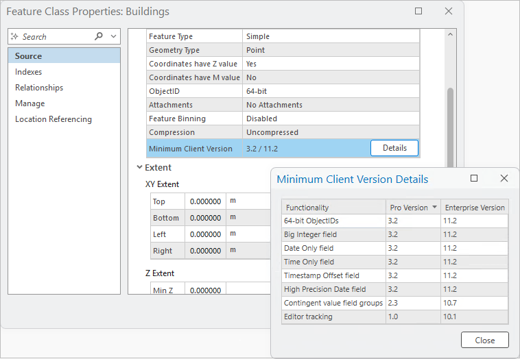
Task: Select the Contingent value field groups row
Action: click(x=394, y=303)
